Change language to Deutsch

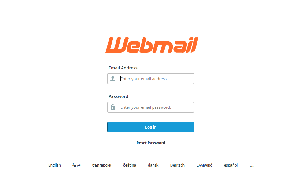click(x=177, y=165)
